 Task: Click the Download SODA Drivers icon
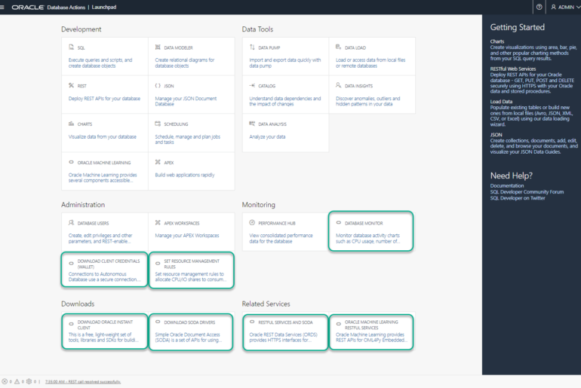pyautogui.click(x=158, y=322)
